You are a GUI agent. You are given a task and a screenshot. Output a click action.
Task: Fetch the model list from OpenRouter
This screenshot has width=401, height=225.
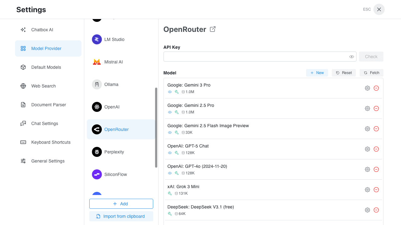(371, 72)
